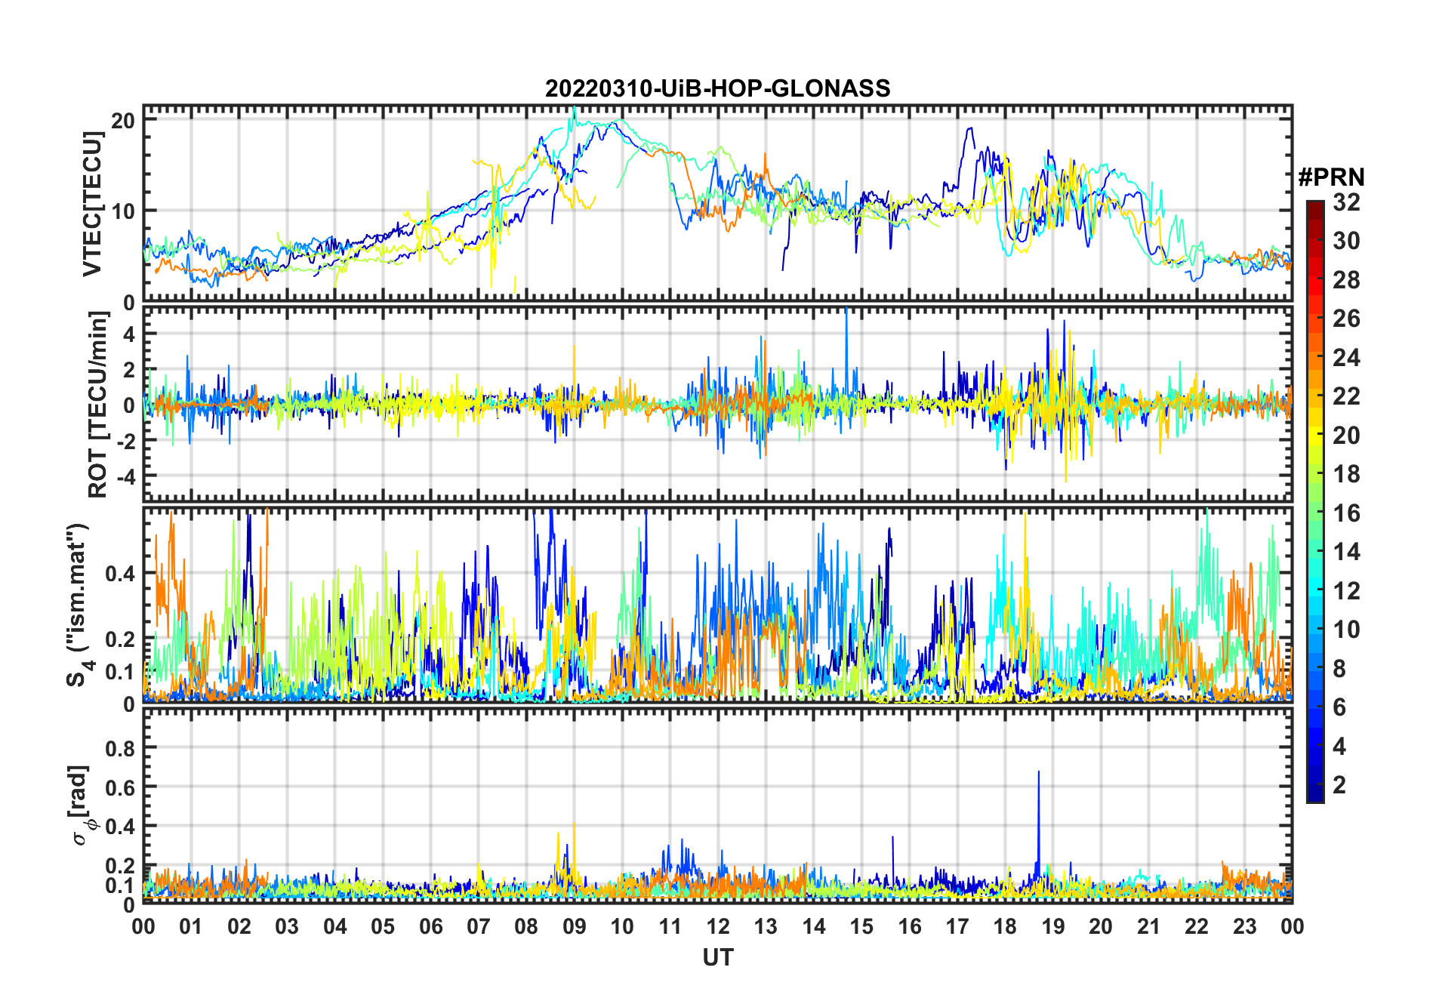Click UT axis tick label 21
Screen dimensions: 1436x1004
tap(1149, 926)
